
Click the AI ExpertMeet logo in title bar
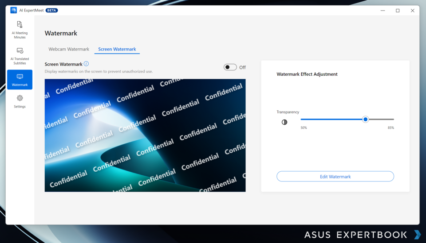[13, 10]
